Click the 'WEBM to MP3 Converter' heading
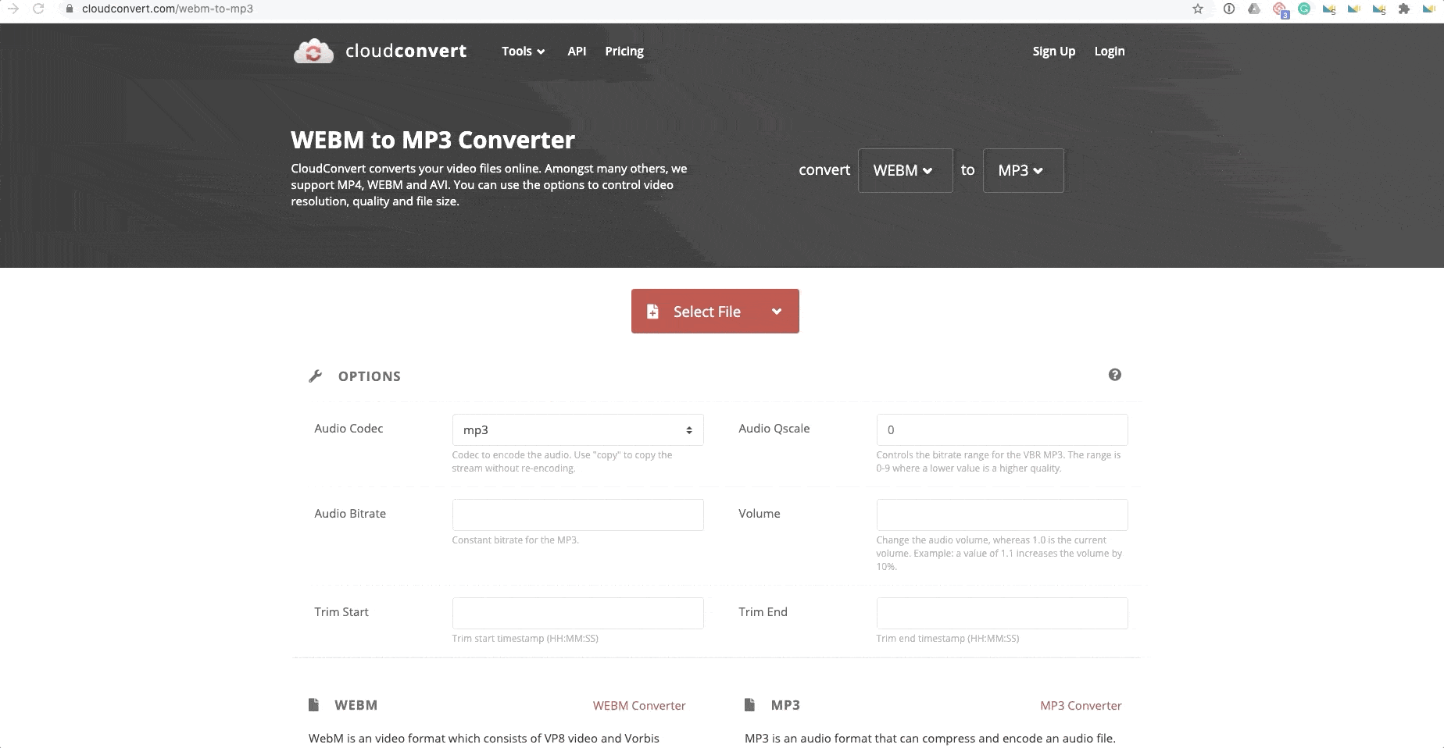Viewport: 1444px width, 748px height. 433,140
